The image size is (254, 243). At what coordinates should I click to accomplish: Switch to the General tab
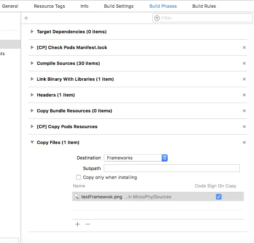point(10,6)
